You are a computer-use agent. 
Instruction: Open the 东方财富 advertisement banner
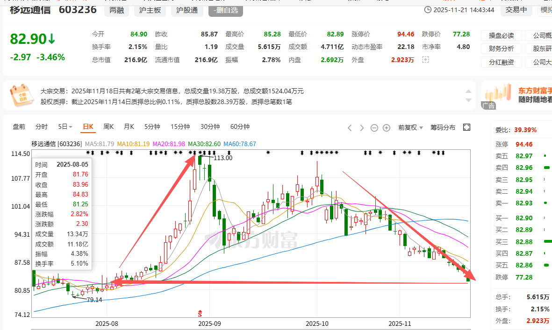516,95
